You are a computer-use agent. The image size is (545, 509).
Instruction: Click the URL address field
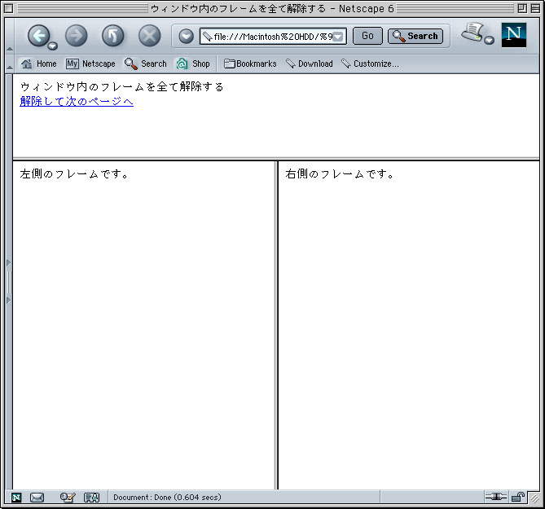point(273,36)
